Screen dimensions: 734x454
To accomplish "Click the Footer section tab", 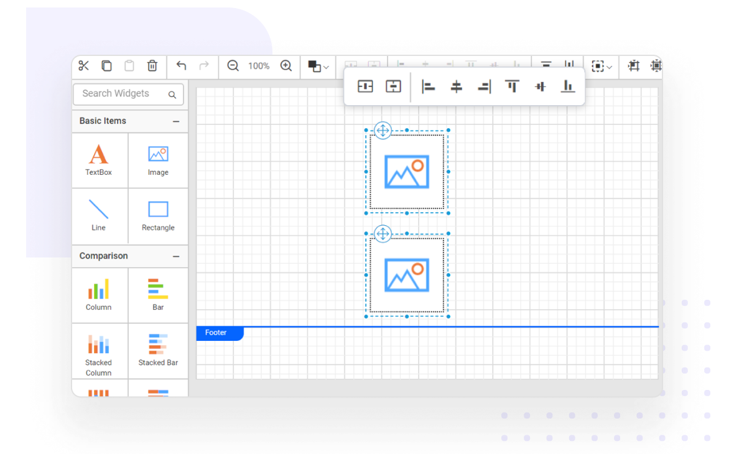I will pyautogui.click(x=220, y=333).
